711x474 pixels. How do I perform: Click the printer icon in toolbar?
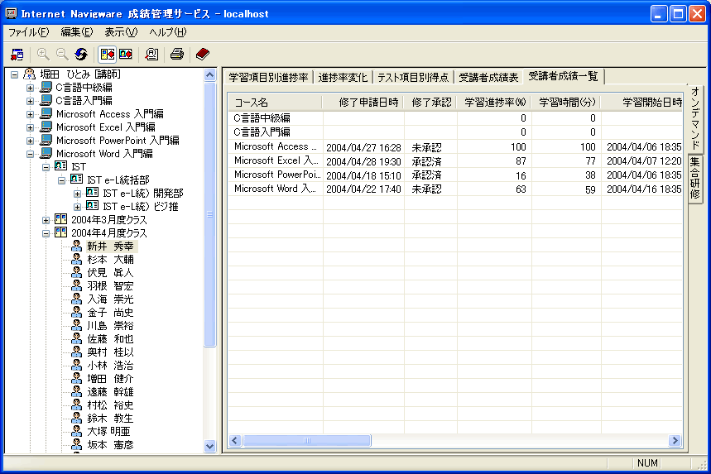(x=177, y=55)
